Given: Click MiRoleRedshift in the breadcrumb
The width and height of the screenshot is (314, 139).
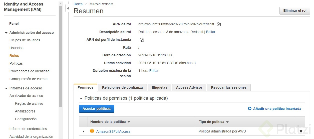Looking at the screenshot, I should pos(101,4).
